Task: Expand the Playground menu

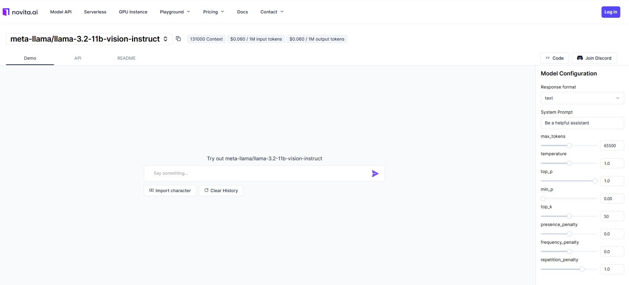Action: point(175,12)
